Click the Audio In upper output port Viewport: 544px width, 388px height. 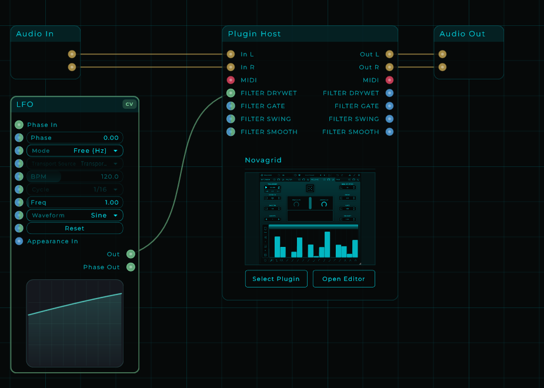coord(72,54)
